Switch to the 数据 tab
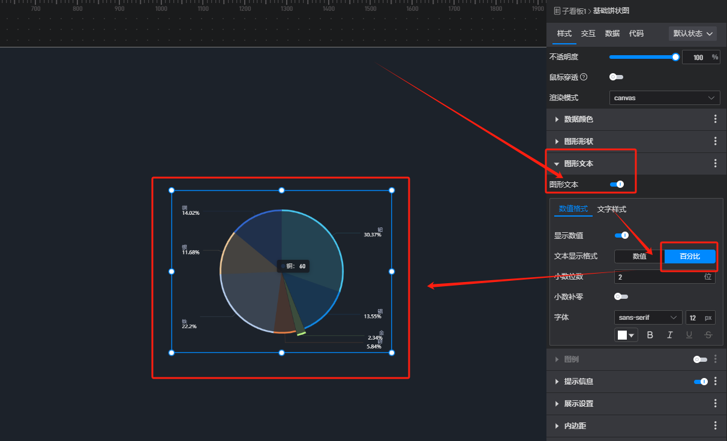 coord(612,34)
